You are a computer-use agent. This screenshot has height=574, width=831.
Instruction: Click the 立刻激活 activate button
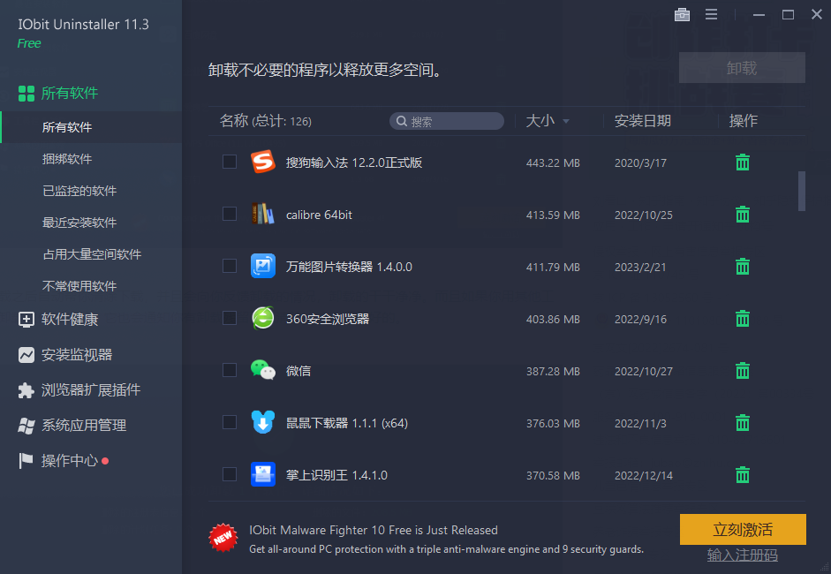743,529
